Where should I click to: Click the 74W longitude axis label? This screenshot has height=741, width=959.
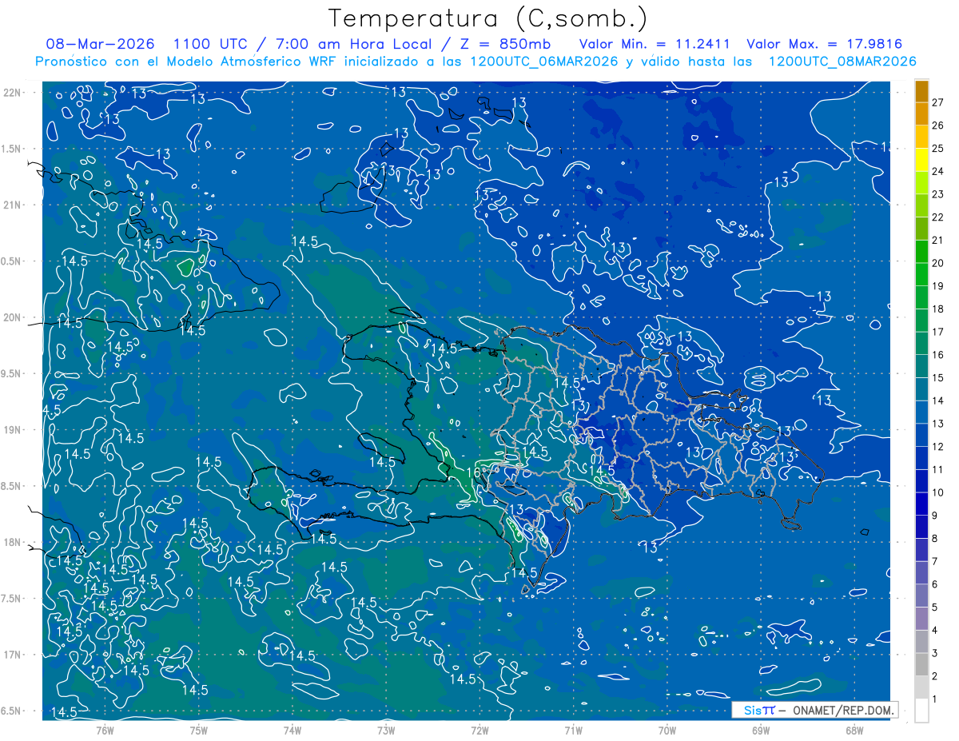pyautogui.click(x=292, y=731)
